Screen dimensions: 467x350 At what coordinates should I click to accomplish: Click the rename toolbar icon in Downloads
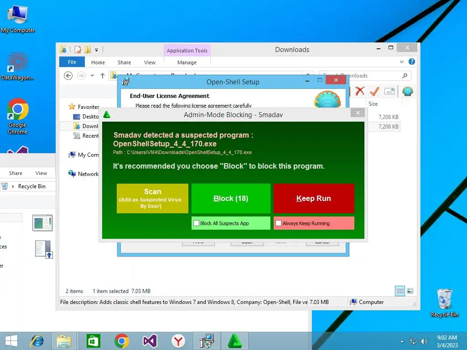389,91
